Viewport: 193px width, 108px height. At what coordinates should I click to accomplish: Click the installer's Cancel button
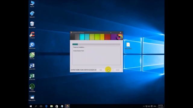(118, 70)
